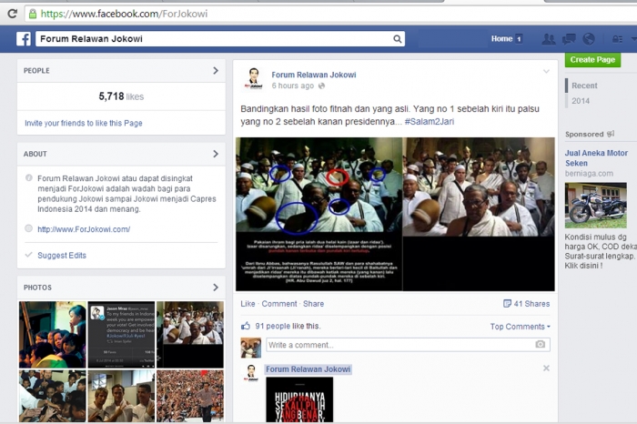The height and width of the screenshot is (424, 637).
Task: Click the Facebook search field
Action: [220, 38]
